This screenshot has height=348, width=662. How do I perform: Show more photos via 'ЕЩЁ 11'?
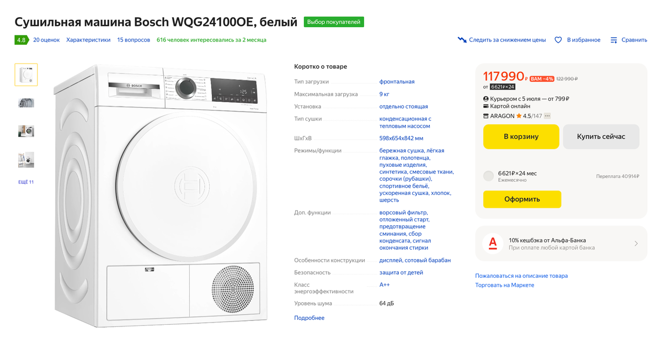[26, 182]
